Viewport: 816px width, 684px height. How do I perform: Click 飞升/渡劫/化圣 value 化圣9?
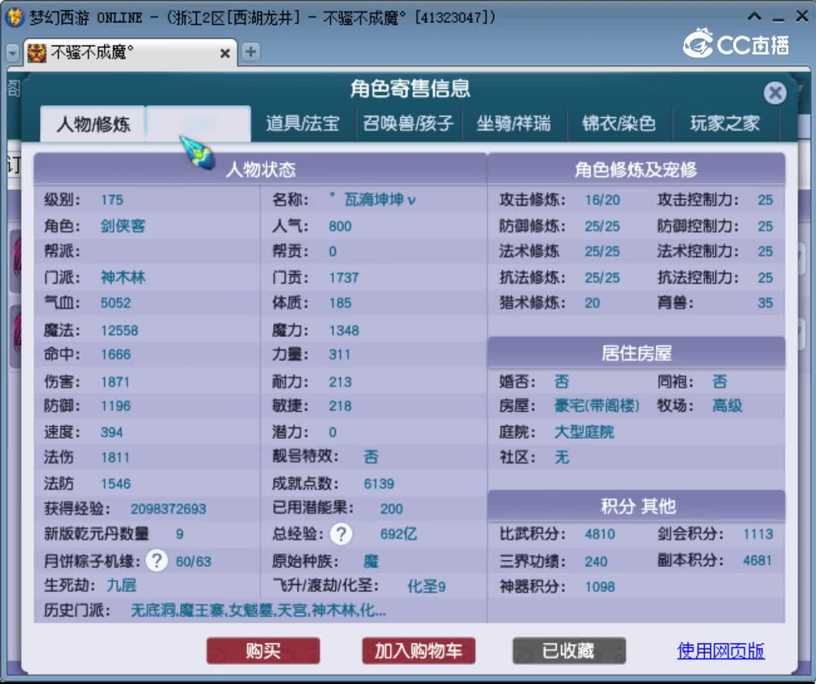tap(426, 586)
